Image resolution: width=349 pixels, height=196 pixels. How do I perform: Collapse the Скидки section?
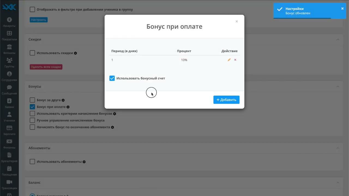click(x=338, y=39)
